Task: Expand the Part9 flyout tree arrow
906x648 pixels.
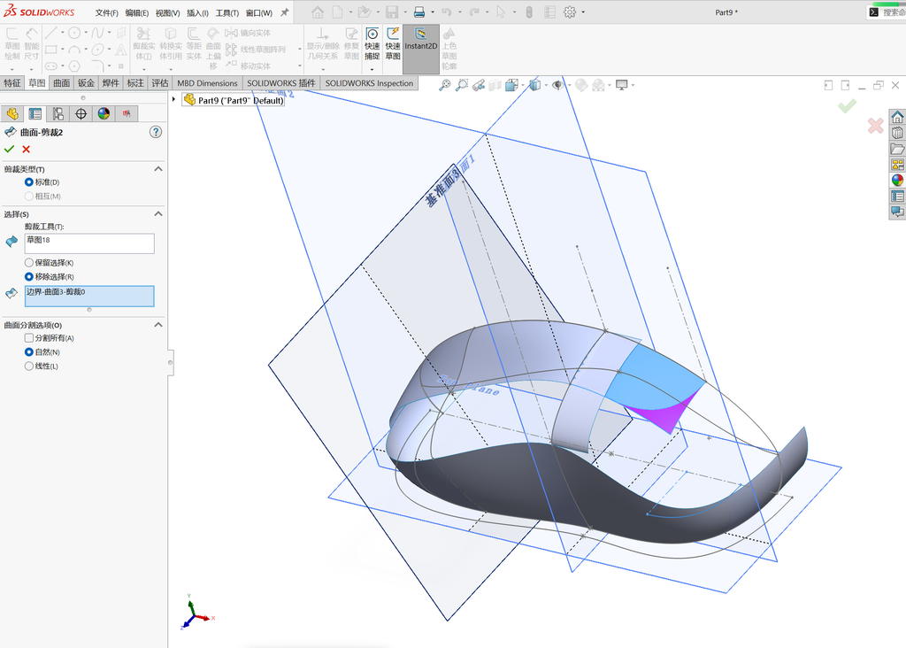Action: 173,99
